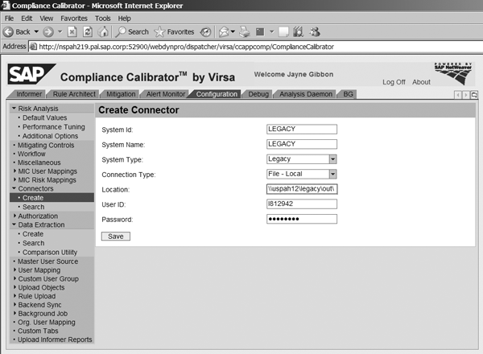Click the IE Back arrow icon
Viewport: 483px width, 354px height.
[8, 31]
